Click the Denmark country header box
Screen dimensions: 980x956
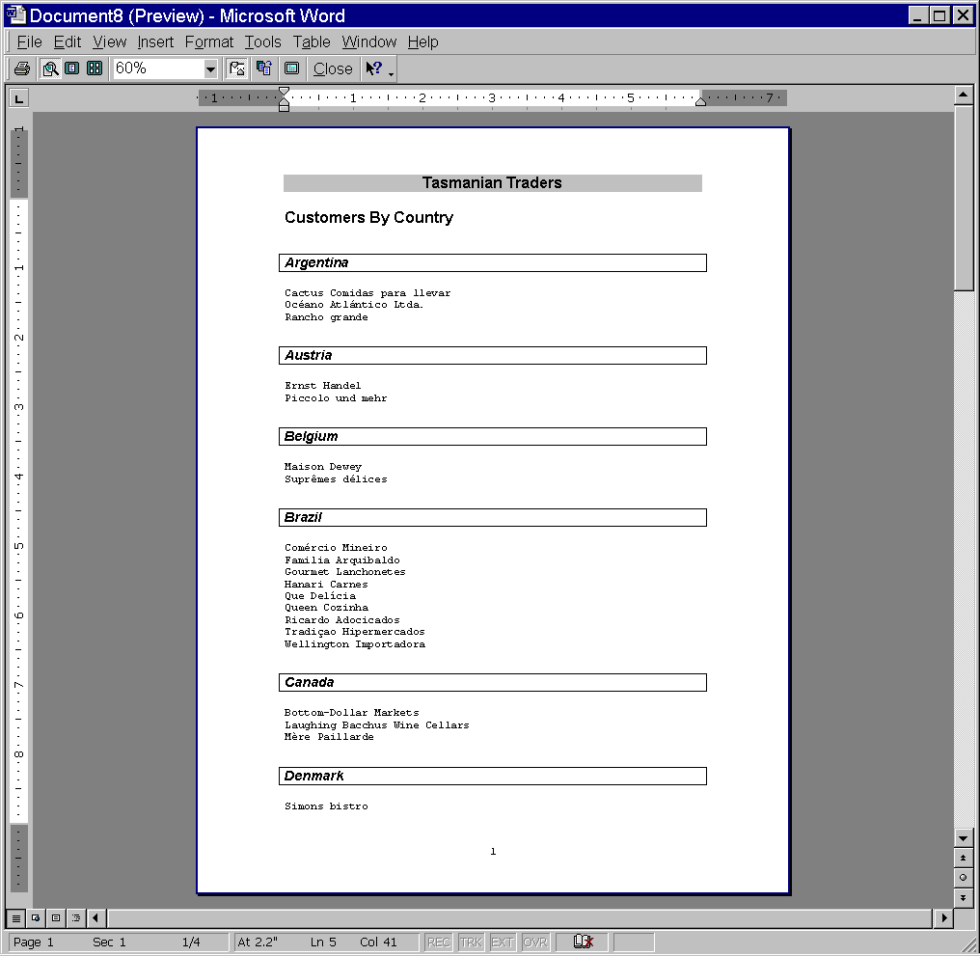pos(493,776)
